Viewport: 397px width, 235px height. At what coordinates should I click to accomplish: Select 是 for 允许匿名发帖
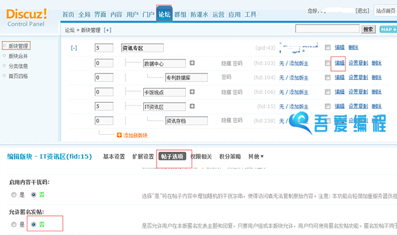[x=13, y=225]
